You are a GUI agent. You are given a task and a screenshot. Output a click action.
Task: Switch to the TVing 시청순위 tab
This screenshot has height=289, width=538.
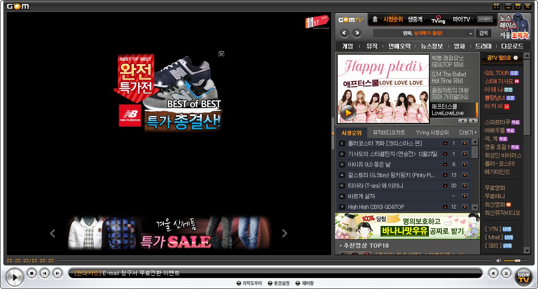(x=432, y=133)
